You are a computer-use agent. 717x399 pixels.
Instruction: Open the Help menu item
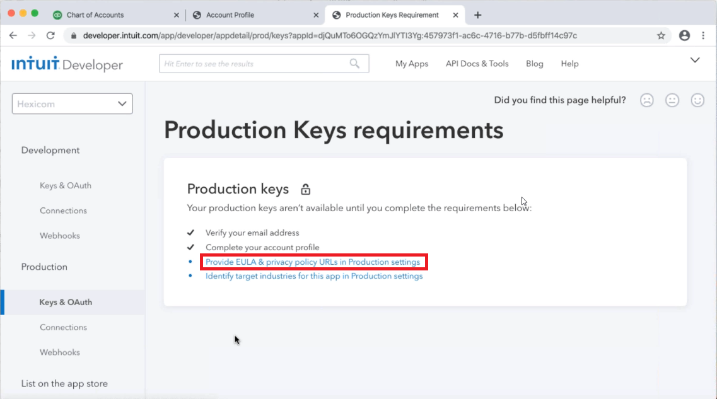pyautogui.click(x=570, y=64)
